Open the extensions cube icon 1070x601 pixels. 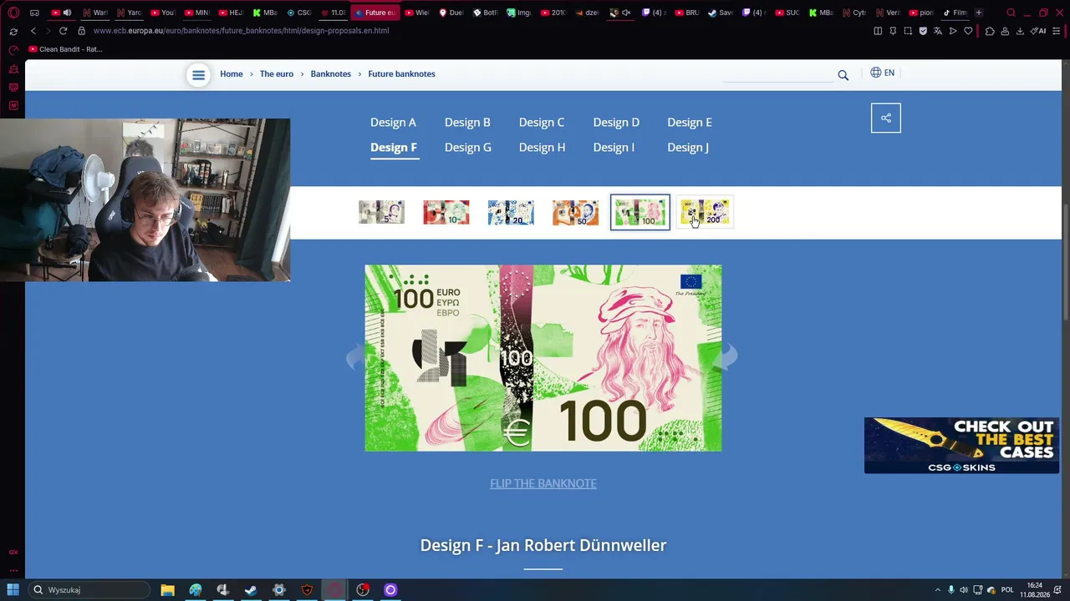click(990, 31)
